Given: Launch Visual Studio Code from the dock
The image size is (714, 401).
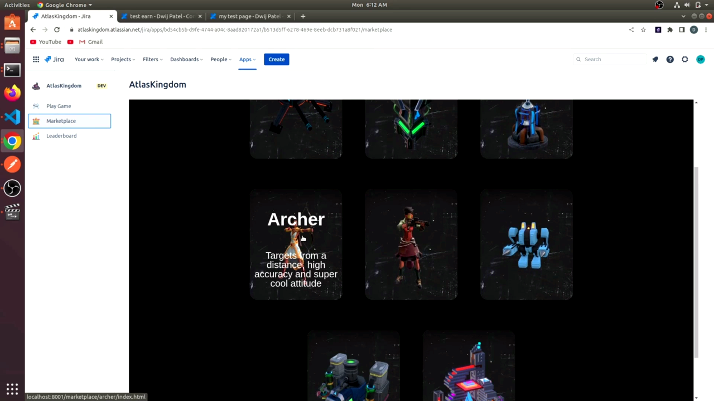Looking at the screenshot, I should click(x=12, y=117).
